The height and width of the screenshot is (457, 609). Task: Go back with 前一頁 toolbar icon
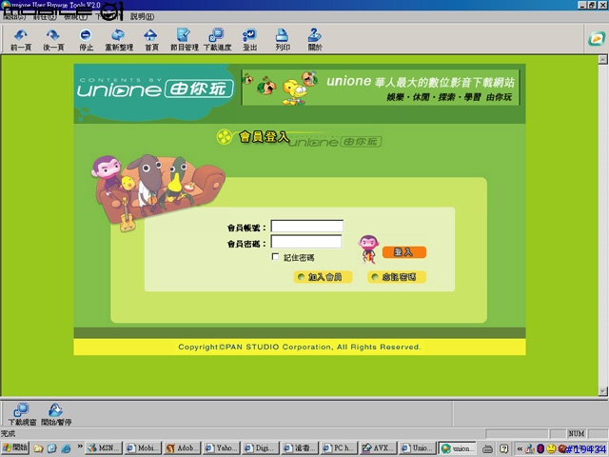click(21, 40)
